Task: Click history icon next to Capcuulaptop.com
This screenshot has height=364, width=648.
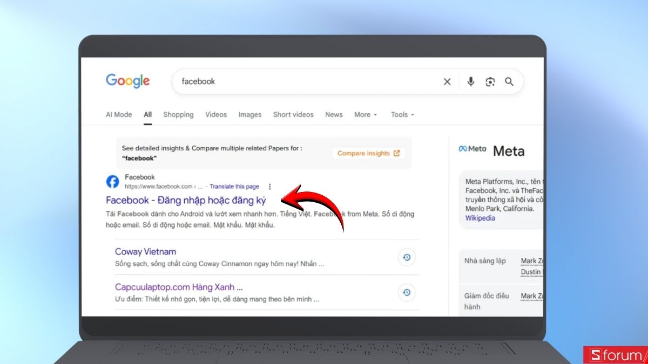Action: pos(407,293)
